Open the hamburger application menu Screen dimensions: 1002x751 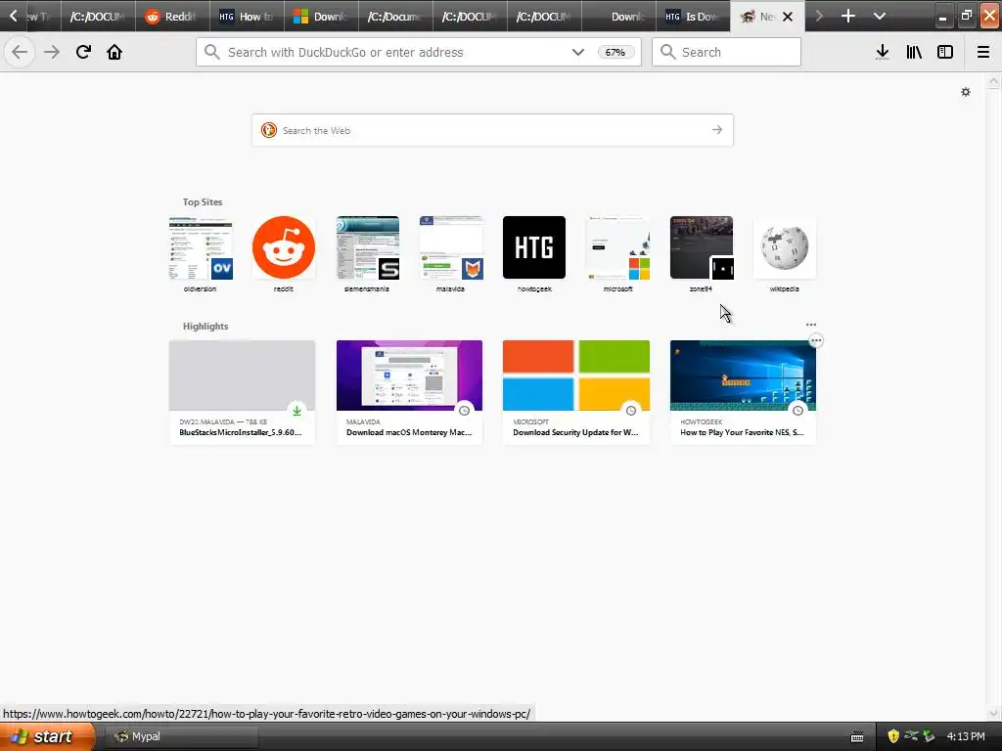click(x=983, y=52)
